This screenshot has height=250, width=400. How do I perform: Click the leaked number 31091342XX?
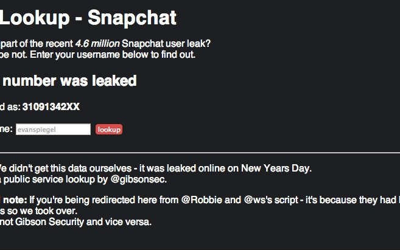[51, 107]
